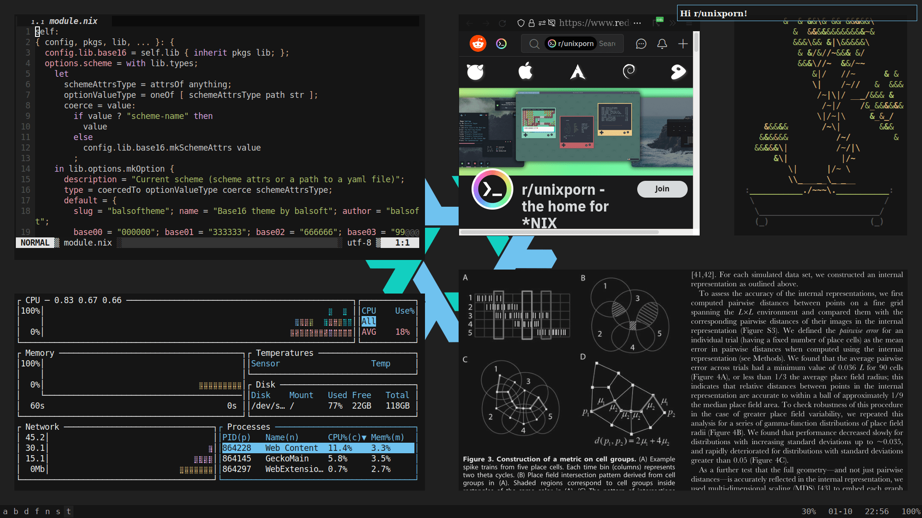Screen dimensions: 922x518
Task: Switch to workspace tag 't' in bar
Action: click(x=69, y=511)
